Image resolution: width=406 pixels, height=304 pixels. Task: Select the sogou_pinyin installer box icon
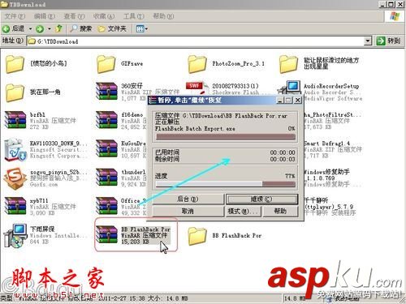tap(15, 178)
